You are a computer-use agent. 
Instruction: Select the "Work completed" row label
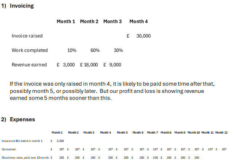pos(29,50)
